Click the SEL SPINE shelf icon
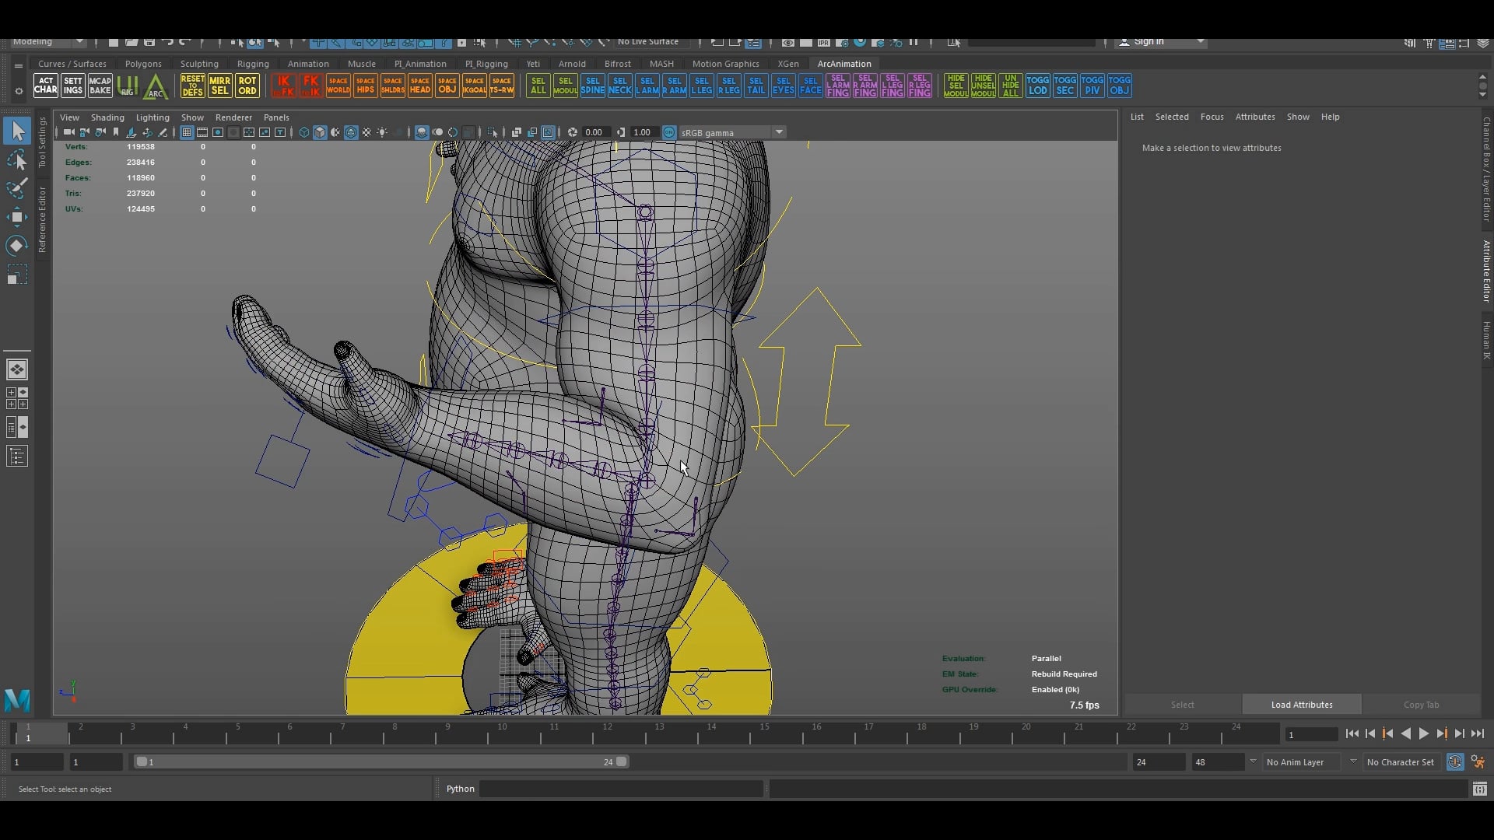1494x840 pixels. tap(593, 86)
